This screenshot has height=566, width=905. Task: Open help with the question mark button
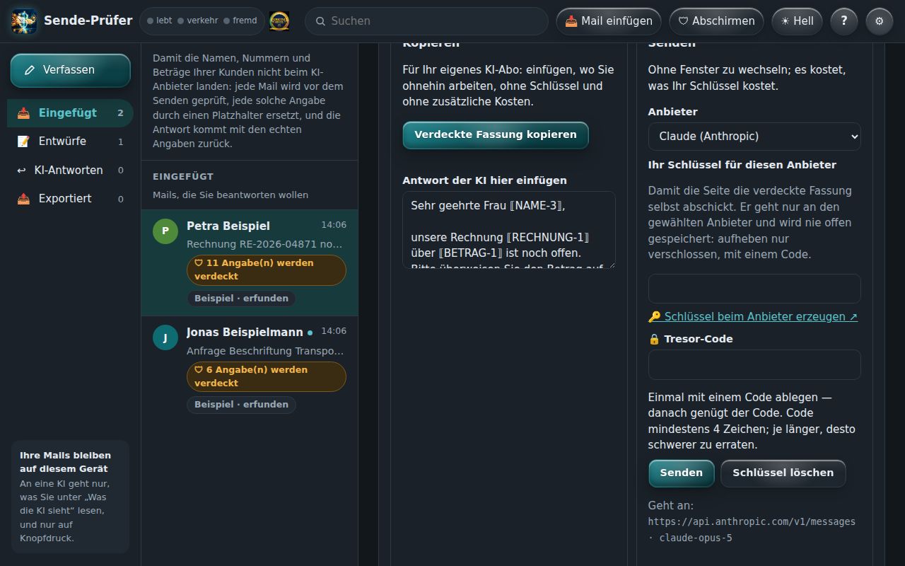843,21
